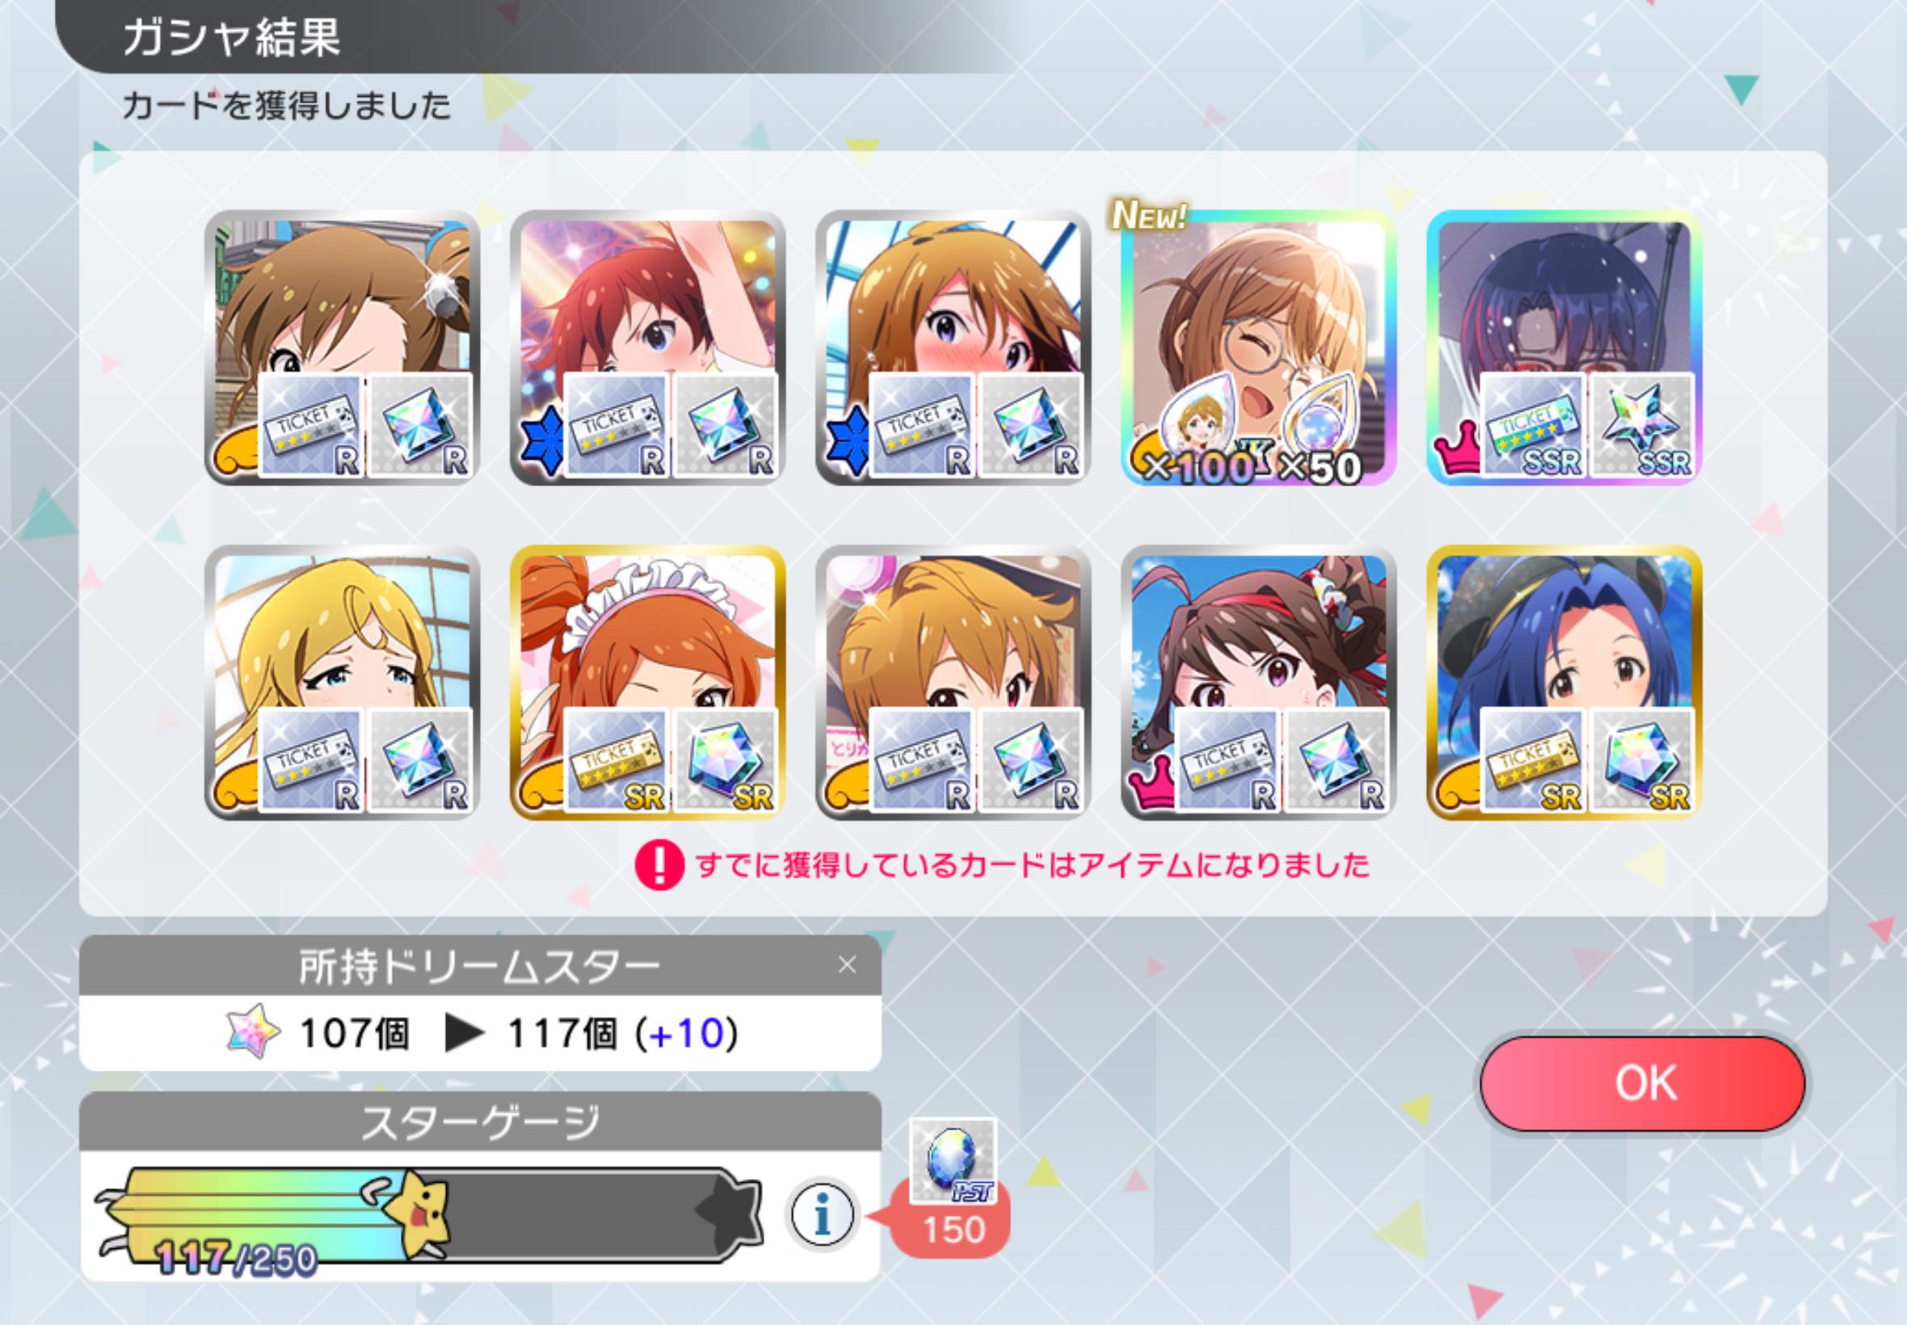
Task: Open the star gauge info icon
Action: [822, 1214]
